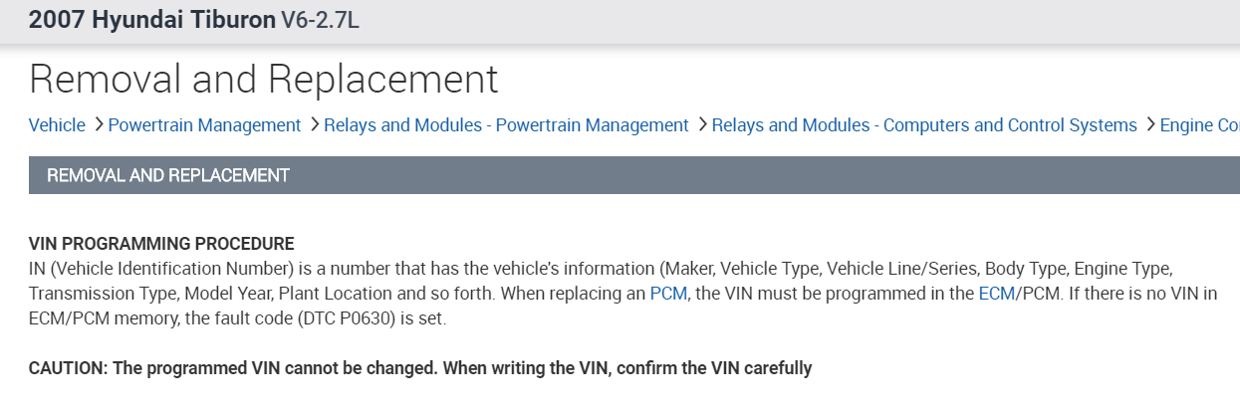Click the VIN PROGRAMMING PROCEDURE heading

point(161,244)
